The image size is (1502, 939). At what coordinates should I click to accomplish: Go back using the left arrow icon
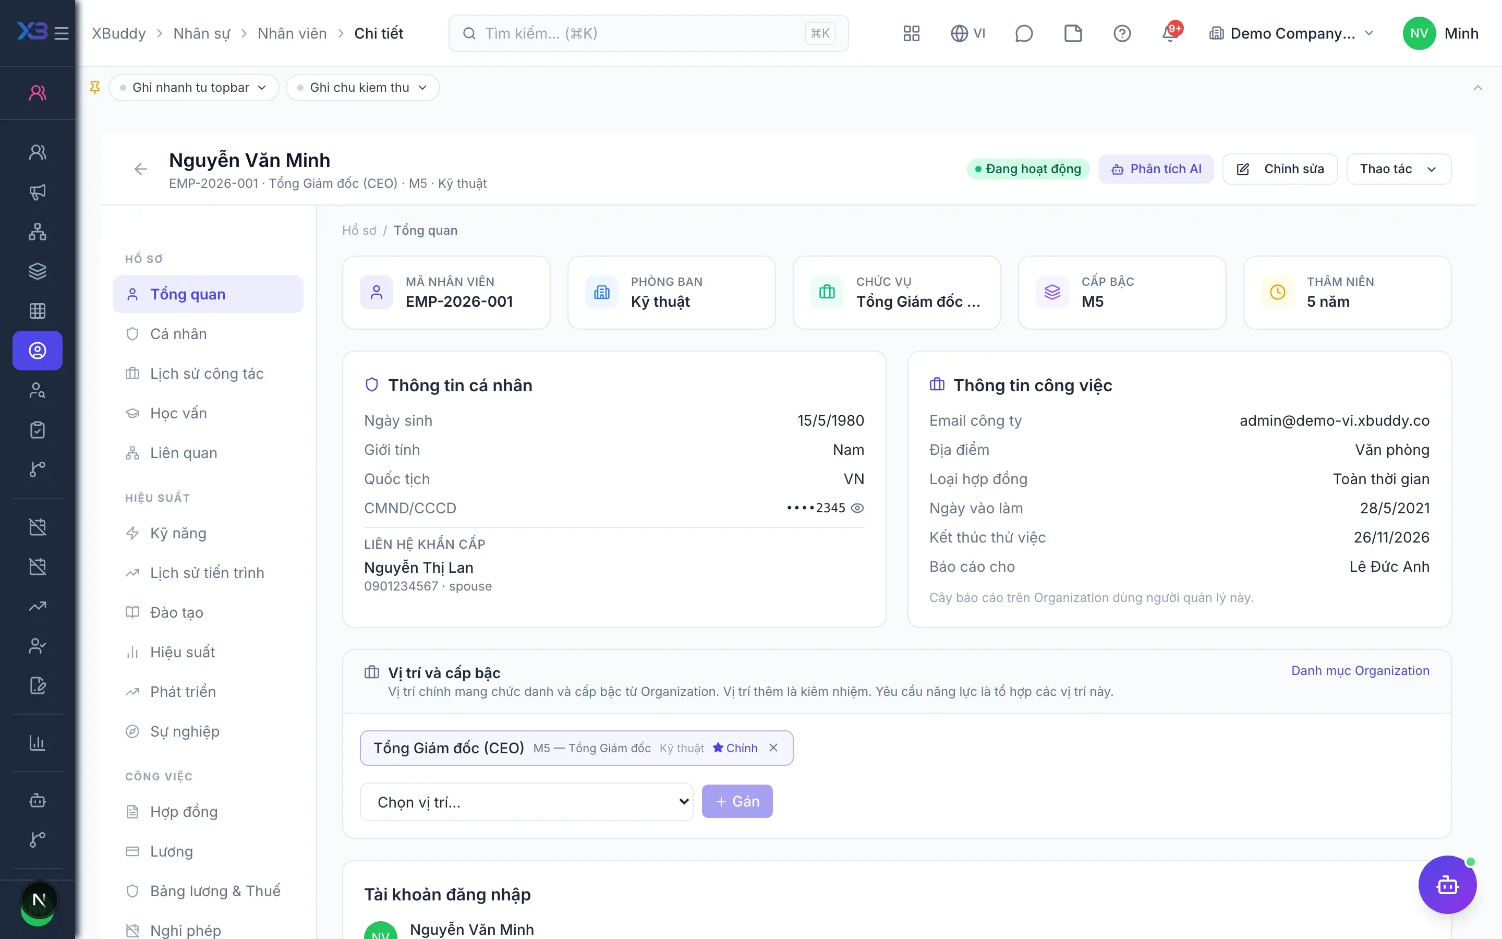click(x=141, y=169)
